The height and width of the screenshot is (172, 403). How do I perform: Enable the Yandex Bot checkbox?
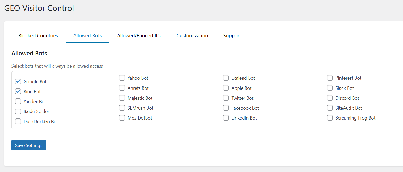pos(18,101)
